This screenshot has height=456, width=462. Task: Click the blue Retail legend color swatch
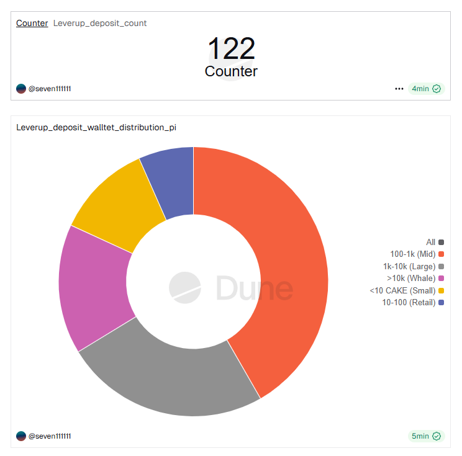point(441,302)
